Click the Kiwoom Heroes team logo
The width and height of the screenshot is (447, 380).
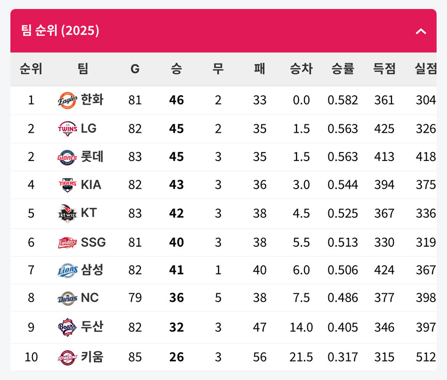click(x=67, y=357)
